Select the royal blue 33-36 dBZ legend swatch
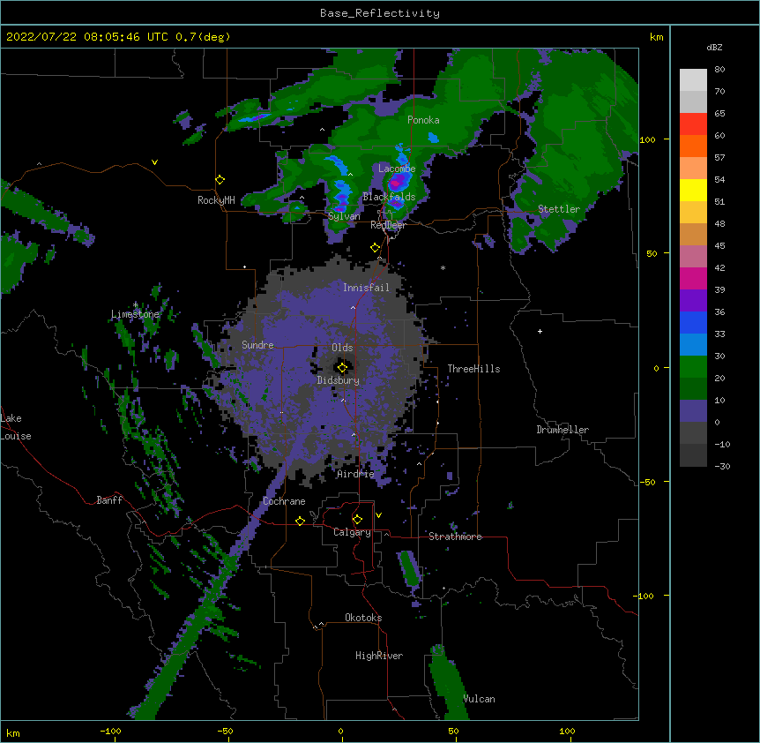760x743 pixels. click(x=693, y=322)
